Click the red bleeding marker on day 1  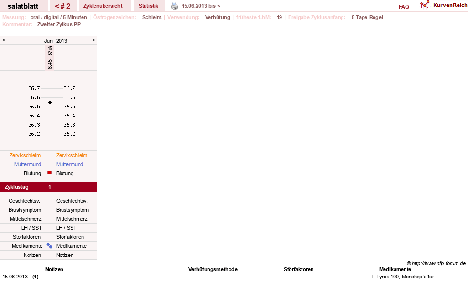click(50, 172)
